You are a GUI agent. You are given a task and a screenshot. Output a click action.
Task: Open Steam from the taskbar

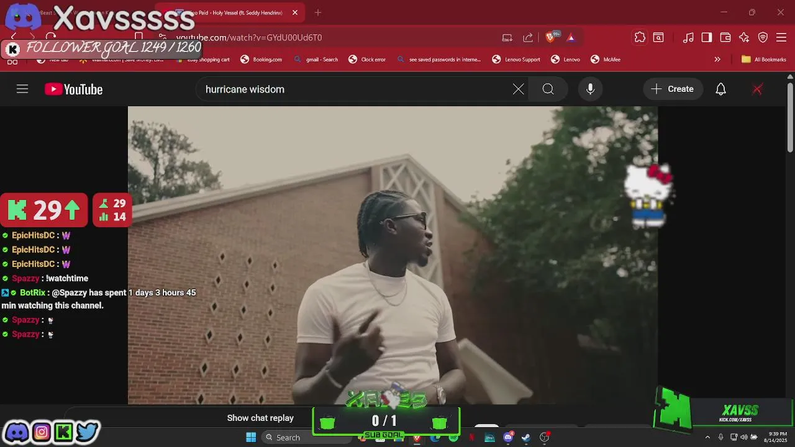click(526, 438)
